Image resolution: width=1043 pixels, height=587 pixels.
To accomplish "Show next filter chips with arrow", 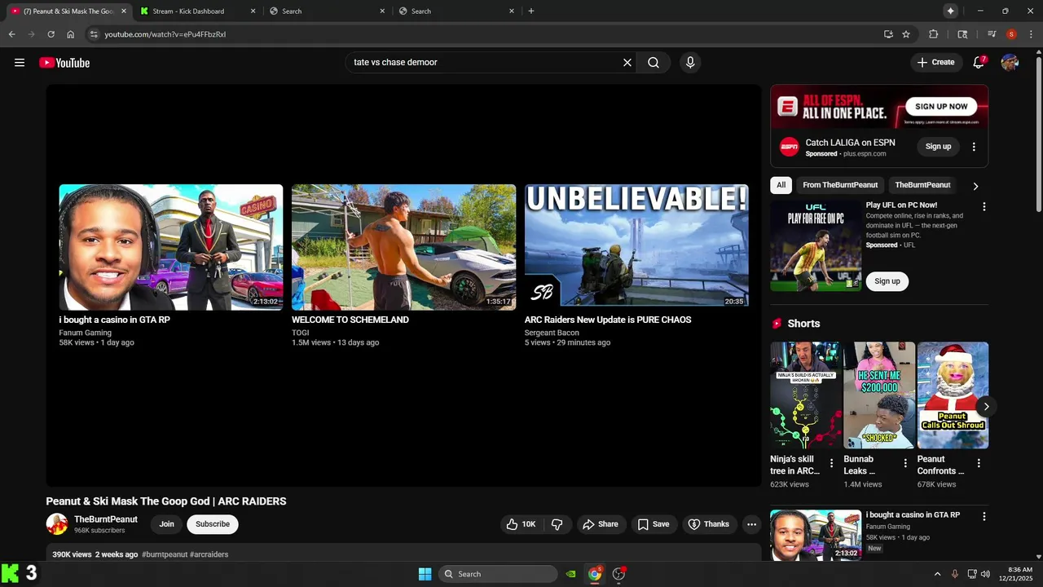I will pos(976,186).
